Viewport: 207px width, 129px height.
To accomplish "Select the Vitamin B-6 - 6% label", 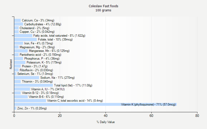I will point(46,97).
